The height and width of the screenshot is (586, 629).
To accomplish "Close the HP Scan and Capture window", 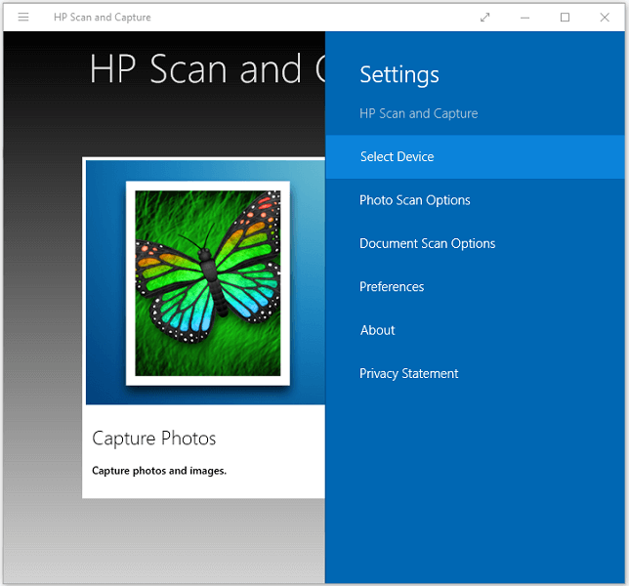I will coord(605,18).
